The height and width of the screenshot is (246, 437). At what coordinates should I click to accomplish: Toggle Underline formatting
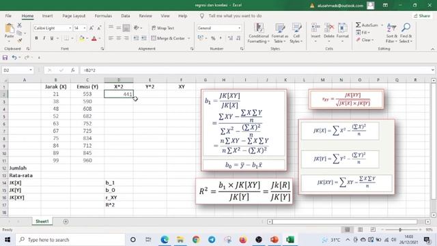(x=52, y=38)
